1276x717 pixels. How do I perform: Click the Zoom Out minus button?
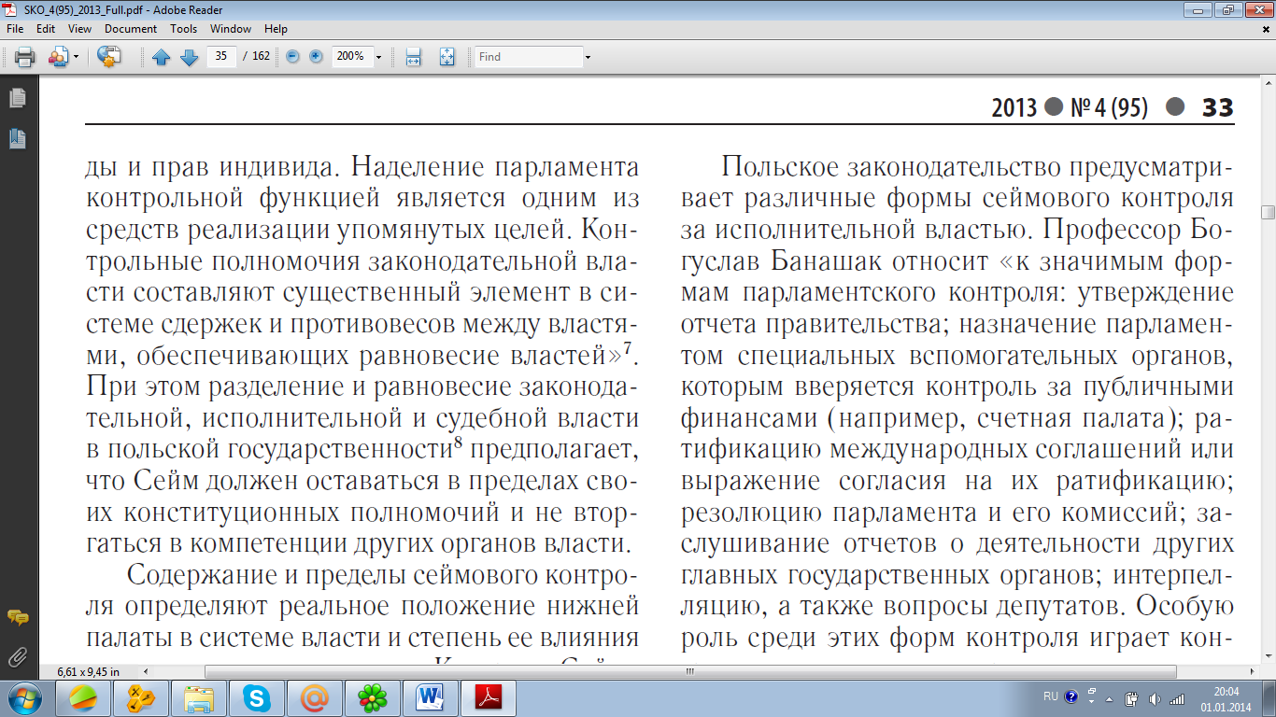(x=292, y=56)
